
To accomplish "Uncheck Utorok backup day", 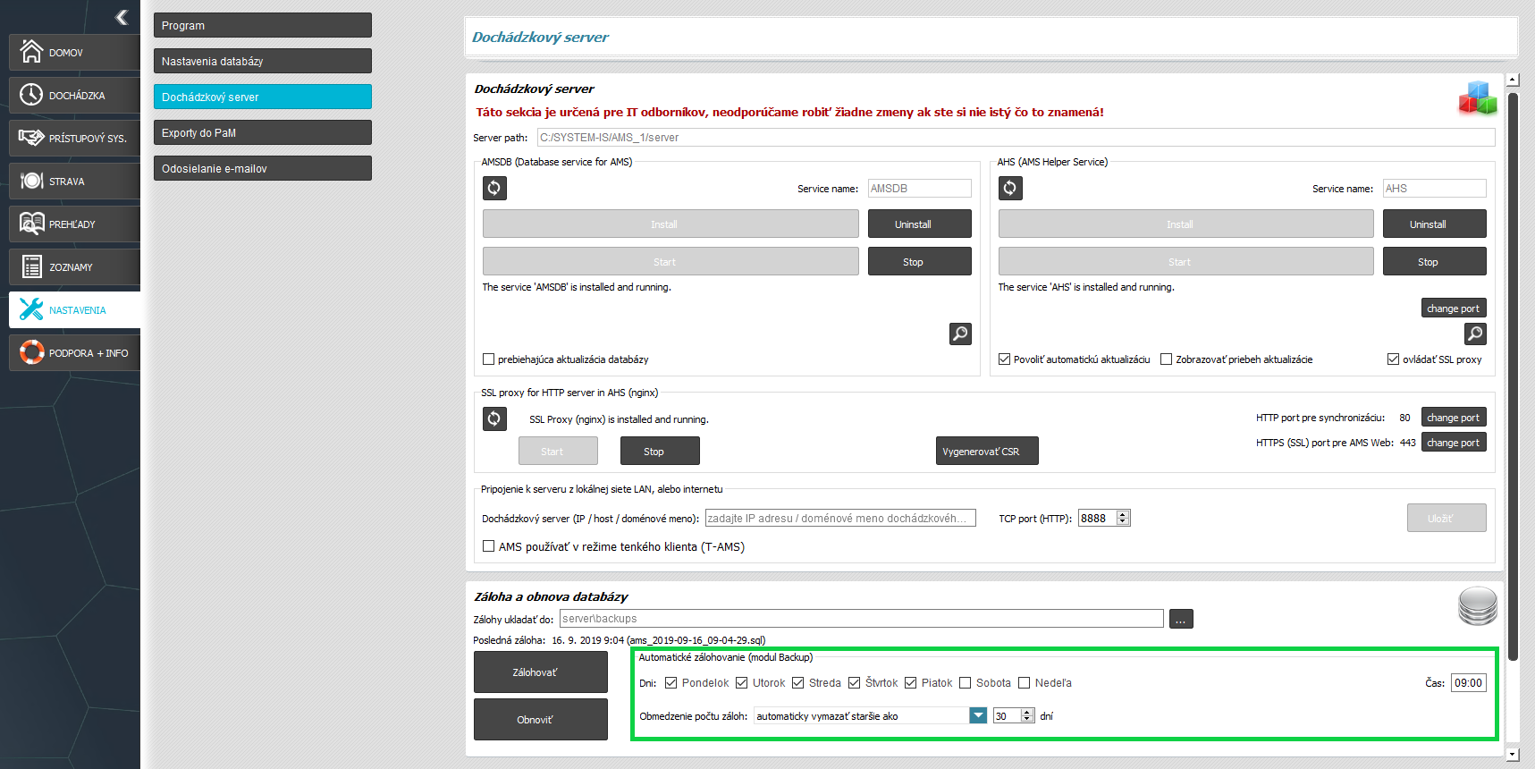I will [741, 683].
